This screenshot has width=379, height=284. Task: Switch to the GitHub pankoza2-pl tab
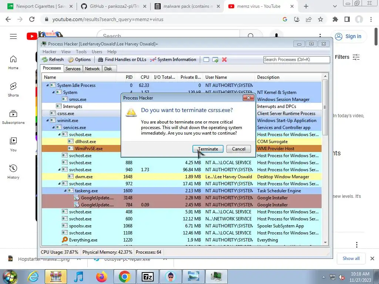[114, 6]
